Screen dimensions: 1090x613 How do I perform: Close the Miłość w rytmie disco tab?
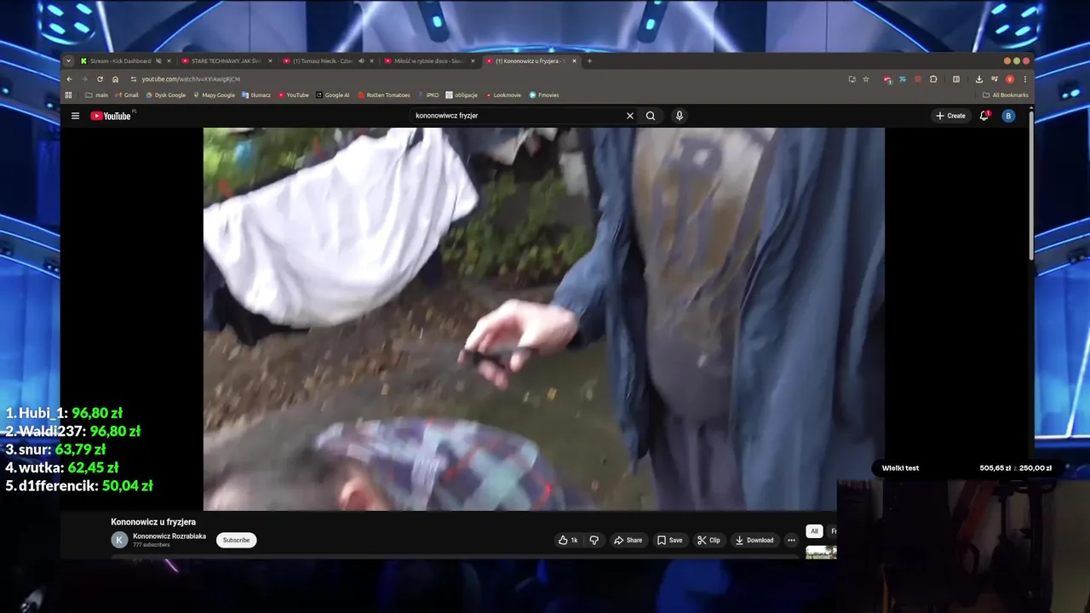[x=473, y=61]
